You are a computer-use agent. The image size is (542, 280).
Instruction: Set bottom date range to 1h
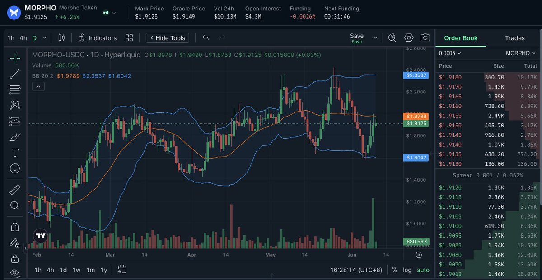point(38,270)
